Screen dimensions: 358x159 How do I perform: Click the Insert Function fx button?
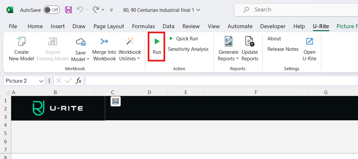78,81
